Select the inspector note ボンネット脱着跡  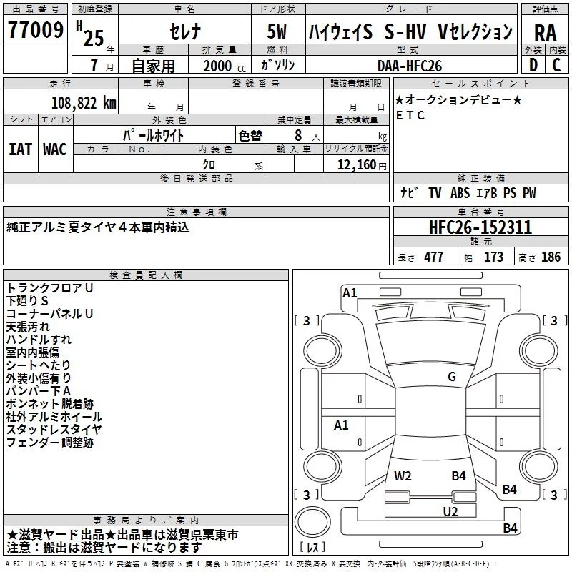click(50, 404)
